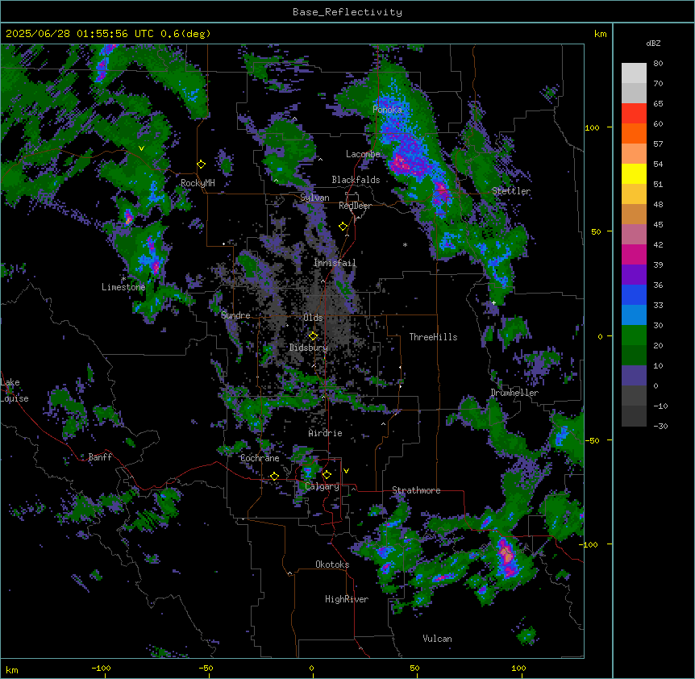This screenshot has height=679, width=695.
Task: Click the RockyMH city label
Action: click(x=198, y=183)
